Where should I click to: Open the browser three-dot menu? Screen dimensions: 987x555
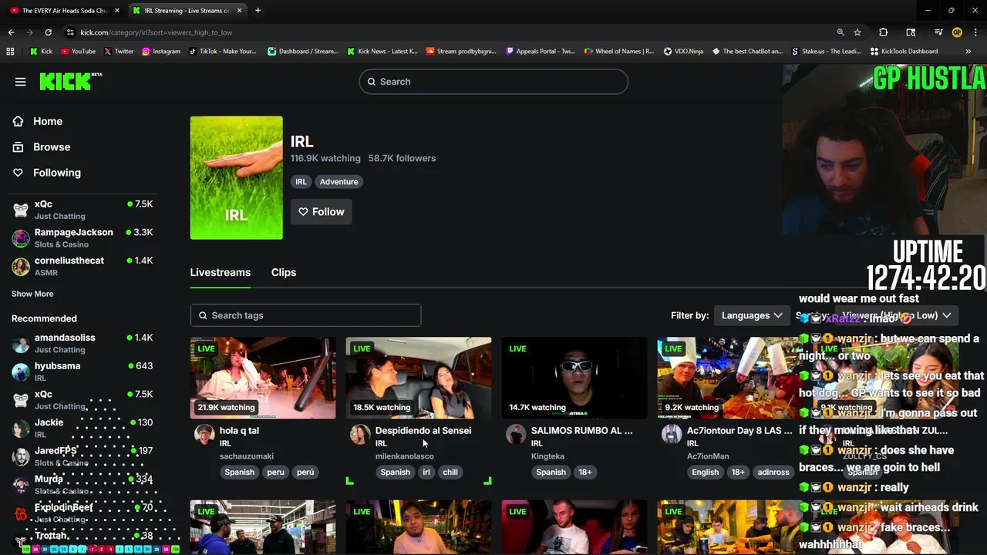[x=975, y=32]
